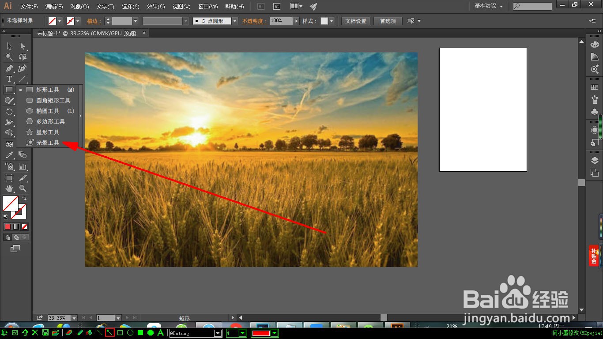Screen dimensions: 603x339
Task: Enable Draw Behind mode
Action: coord(16,237)
